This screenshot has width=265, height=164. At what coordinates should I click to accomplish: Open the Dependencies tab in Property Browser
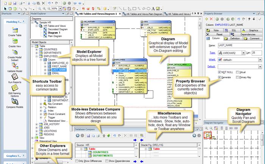click(x=246, y=34)
